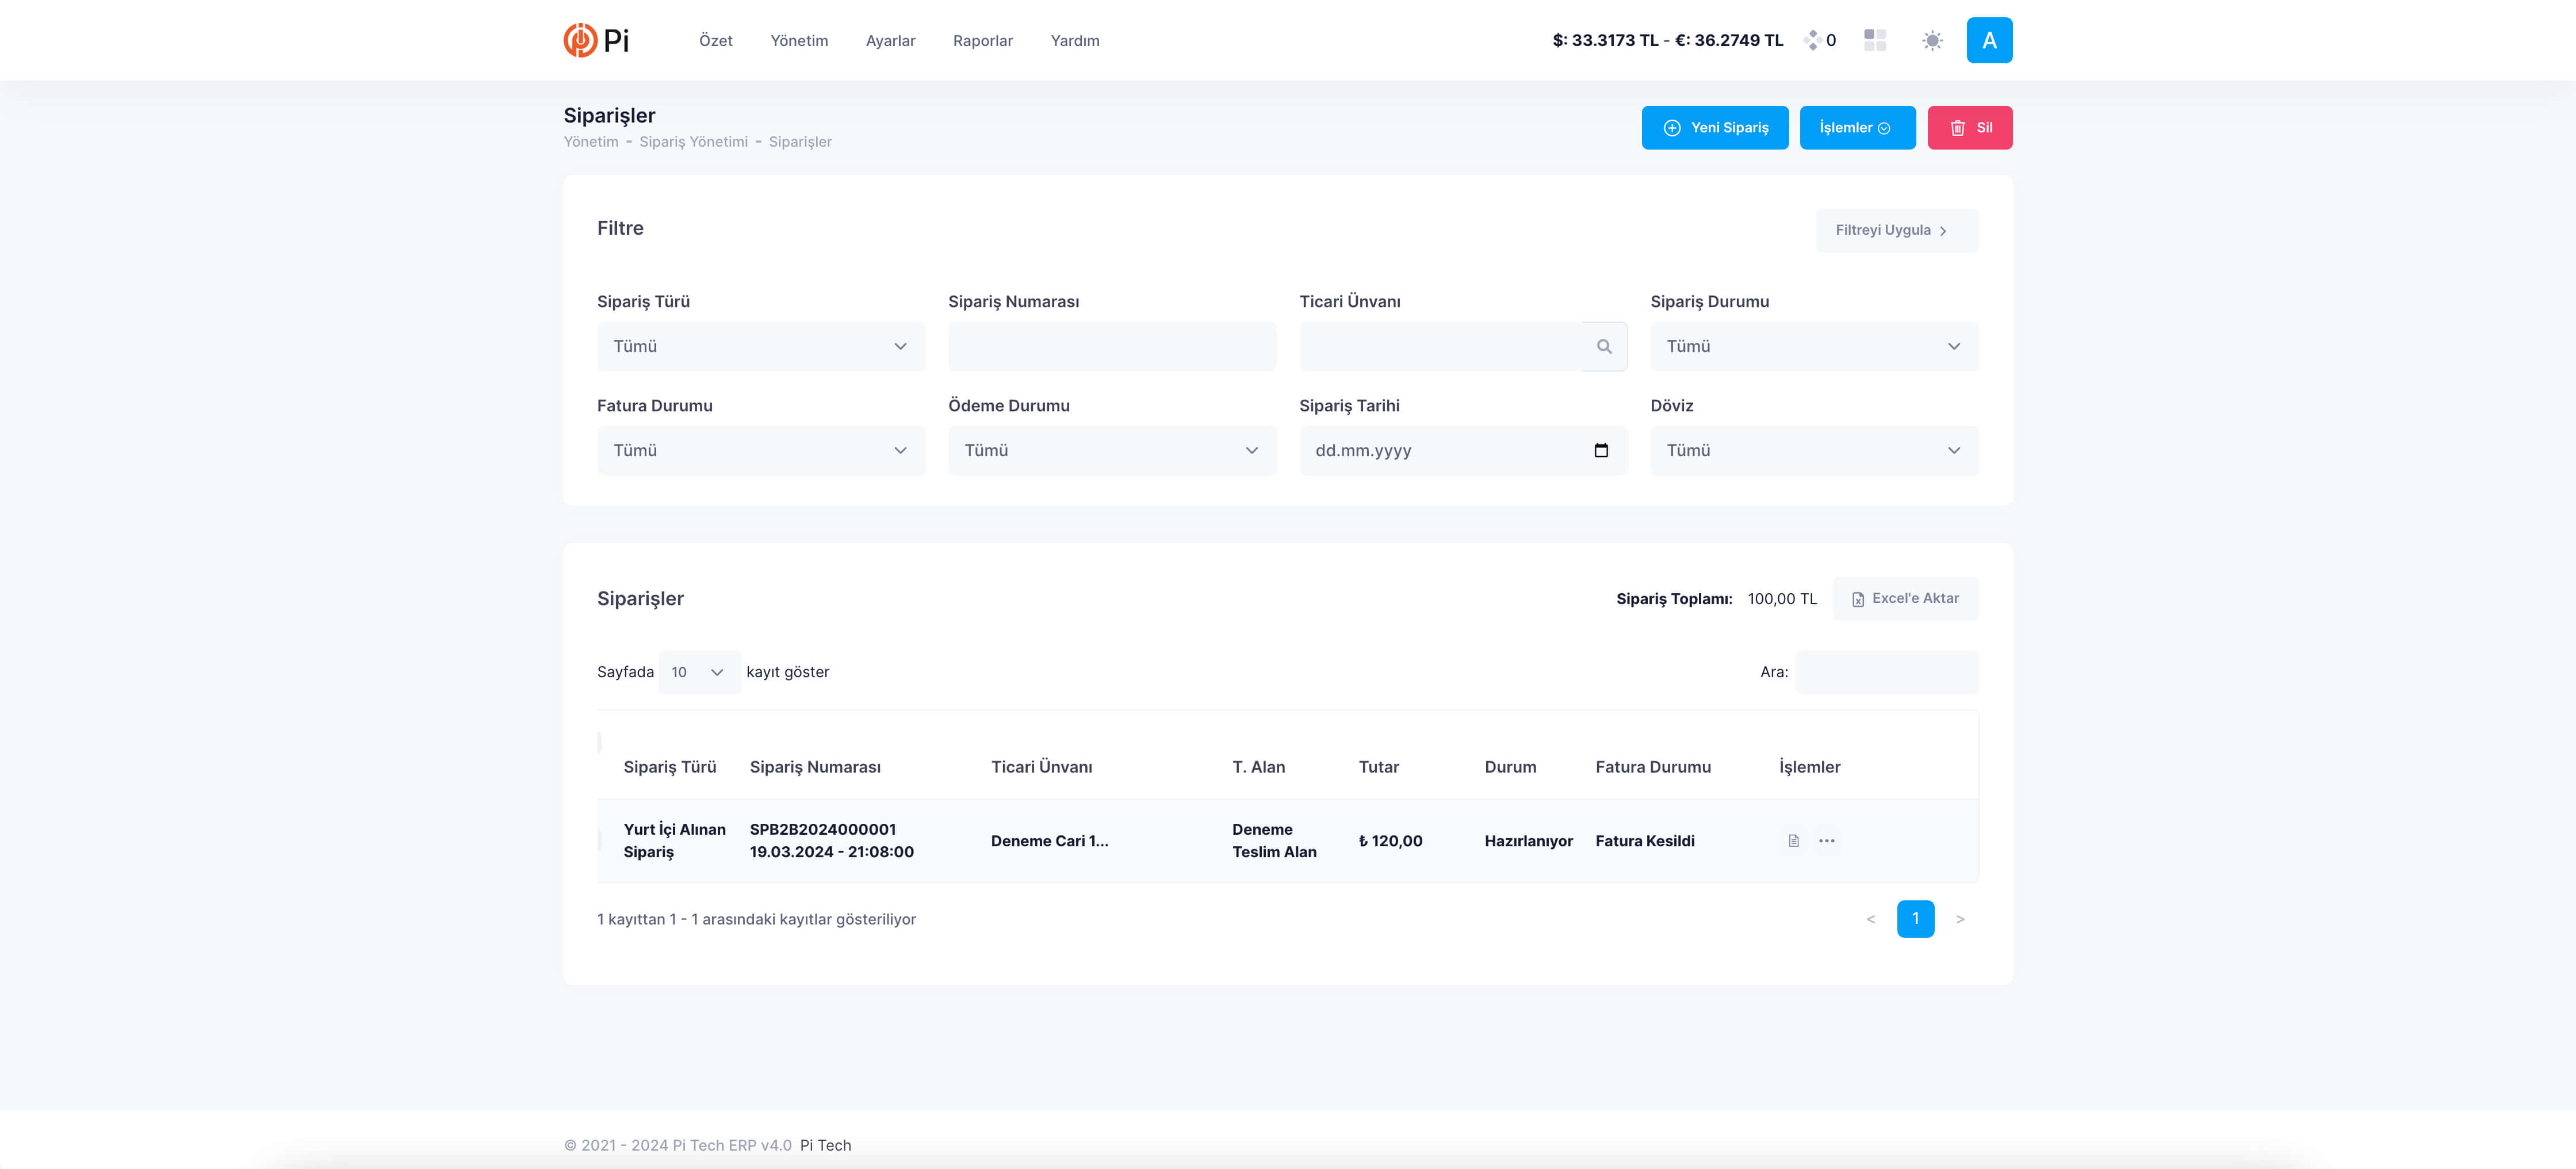Click the red Sil delete button
2576x1169 pixels.
pyautogui.click(x=1969, y=128)
